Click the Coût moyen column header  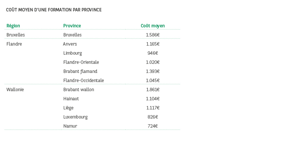point(153,26)
